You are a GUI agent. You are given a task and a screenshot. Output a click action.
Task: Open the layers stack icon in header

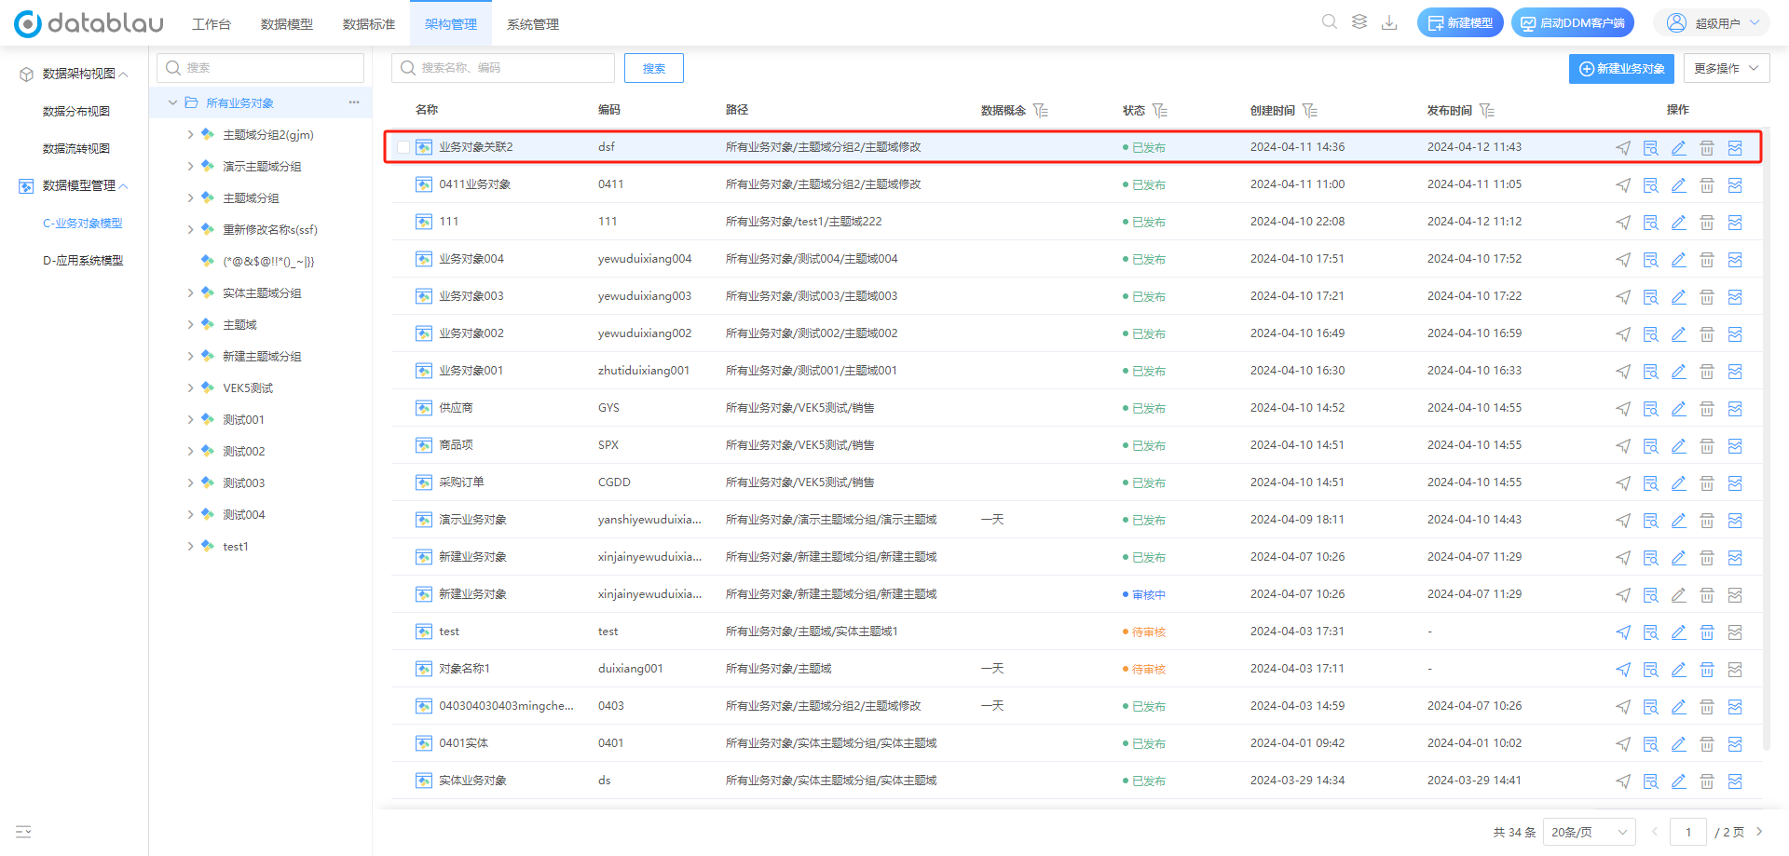coord(1359,22)
